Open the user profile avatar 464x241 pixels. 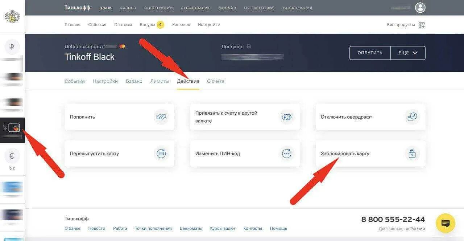click(420, 8)
